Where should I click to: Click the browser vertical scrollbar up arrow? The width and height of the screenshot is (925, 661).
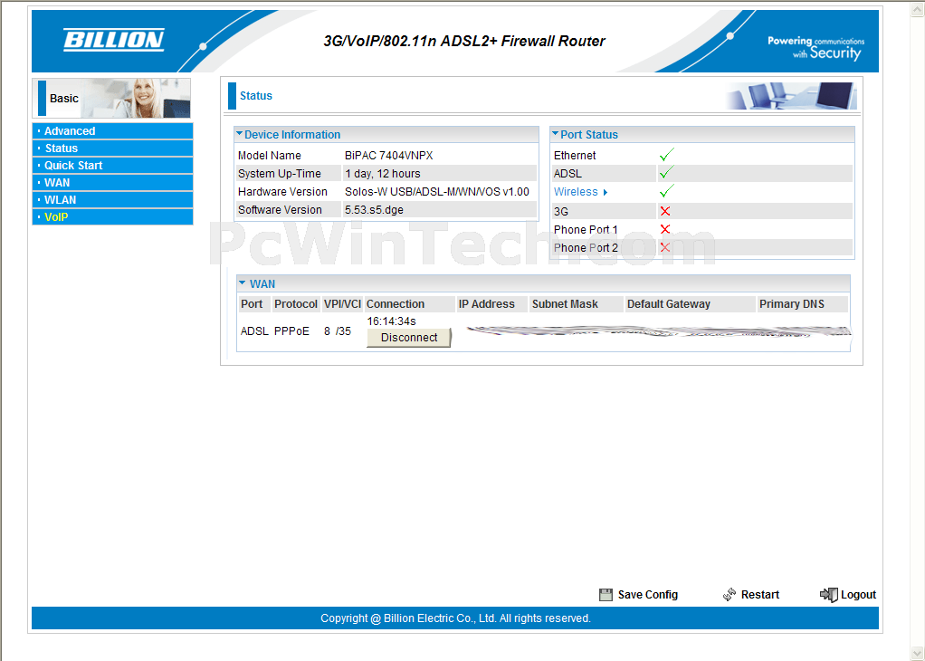click(918, 10)
